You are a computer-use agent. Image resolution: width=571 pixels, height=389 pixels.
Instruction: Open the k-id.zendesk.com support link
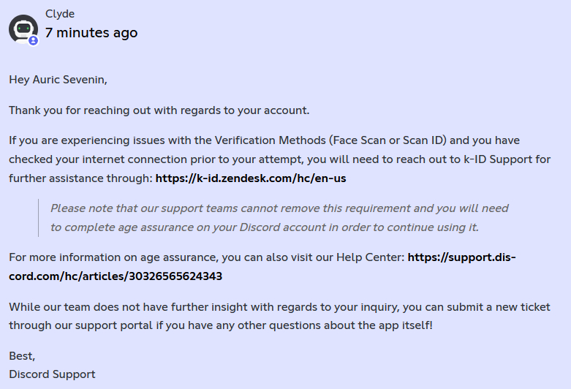pos(251,178)
